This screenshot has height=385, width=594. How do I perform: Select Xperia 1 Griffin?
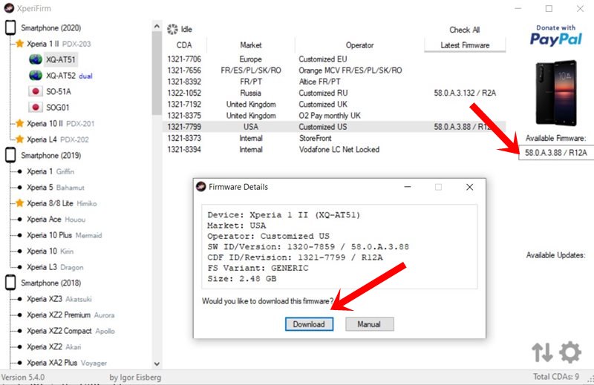click(x=50, y=171)
